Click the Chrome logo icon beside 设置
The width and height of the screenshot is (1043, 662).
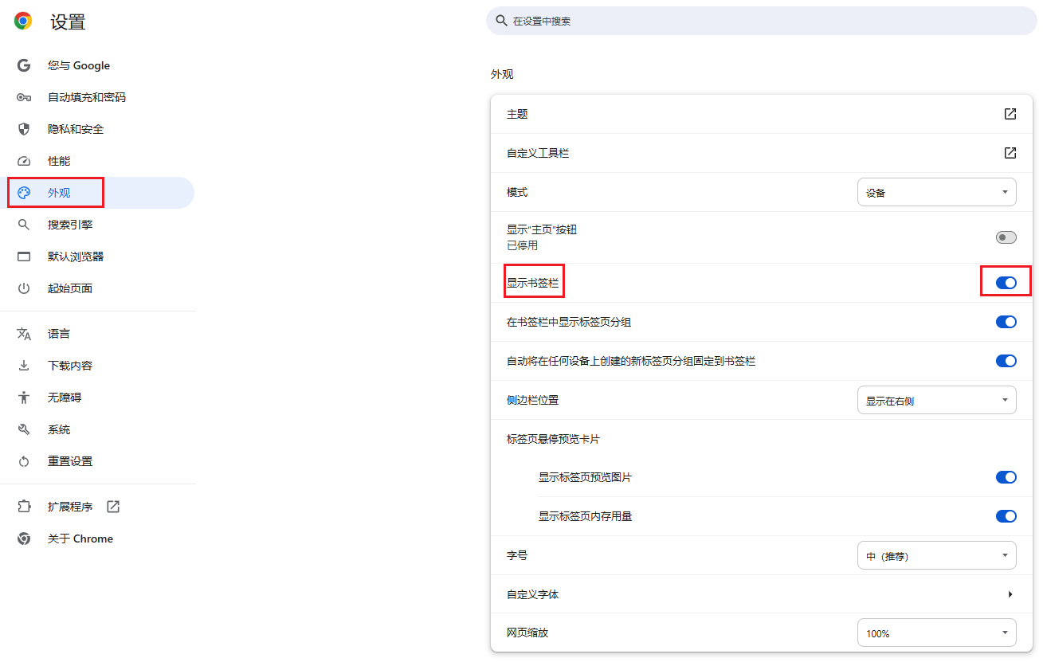(x=22, y=22)
